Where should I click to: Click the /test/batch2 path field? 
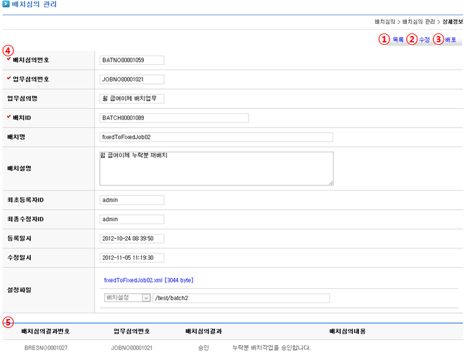pyautogui.click(x=241, y=298)
